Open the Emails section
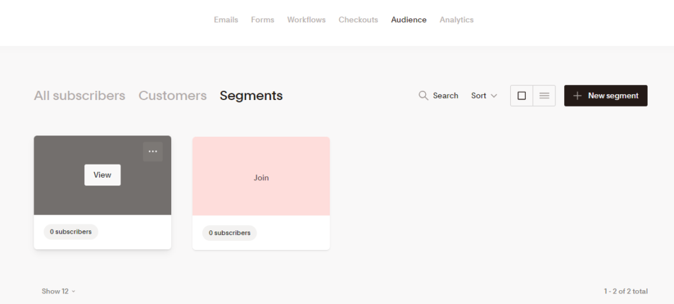 (x=226, y=20)
